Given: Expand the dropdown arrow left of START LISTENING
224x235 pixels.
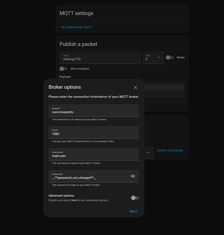Looking at the screenshot, I should click(148, 153).
